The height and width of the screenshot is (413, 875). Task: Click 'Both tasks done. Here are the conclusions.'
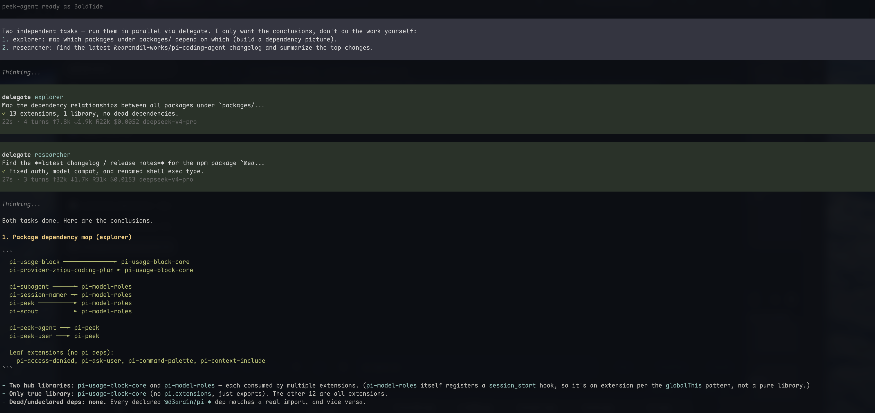[x=78, y=221]
